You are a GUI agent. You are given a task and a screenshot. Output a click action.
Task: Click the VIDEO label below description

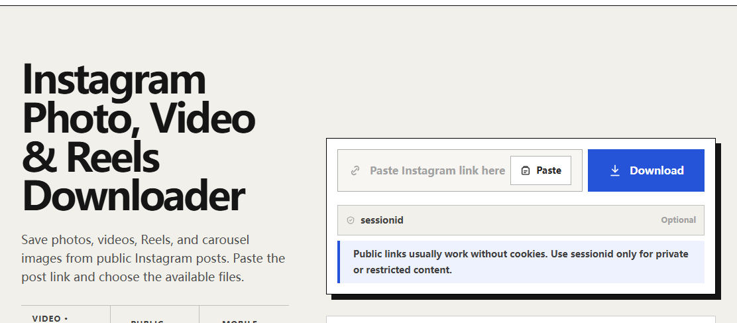(50, 319)
